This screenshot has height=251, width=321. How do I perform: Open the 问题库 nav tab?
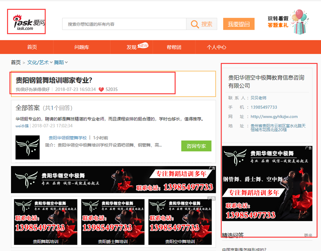[82, 47]
